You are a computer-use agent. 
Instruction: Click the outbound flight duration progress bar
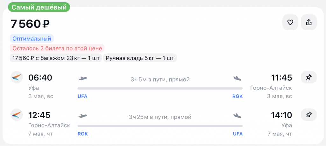click(x=160, y=88)
